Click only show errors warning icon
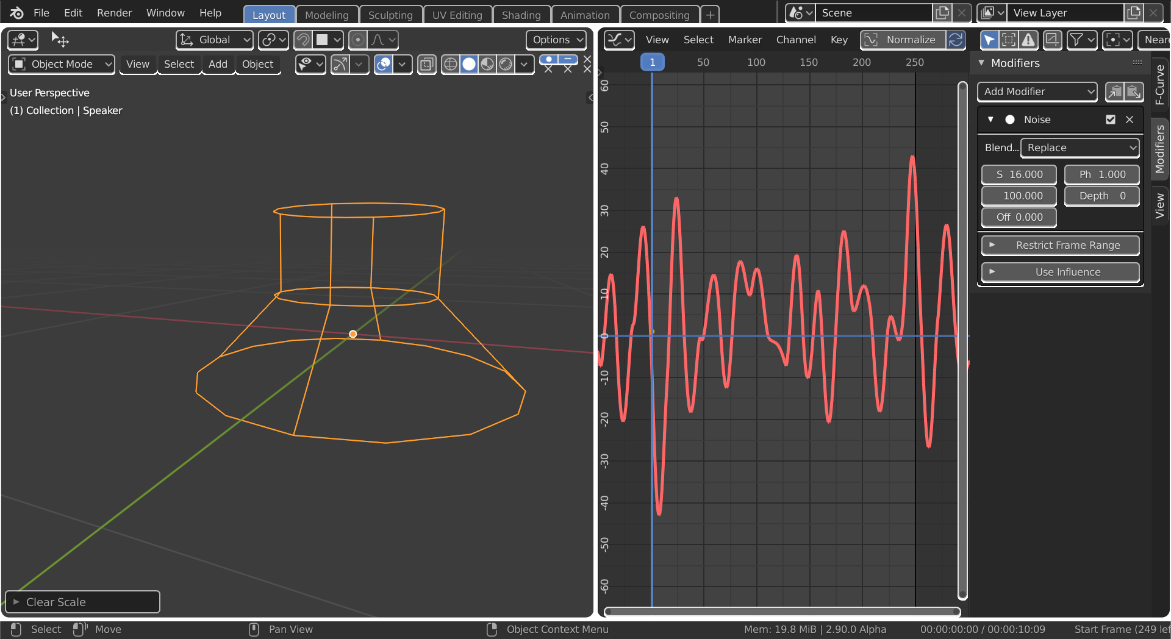 point(1028,40)
